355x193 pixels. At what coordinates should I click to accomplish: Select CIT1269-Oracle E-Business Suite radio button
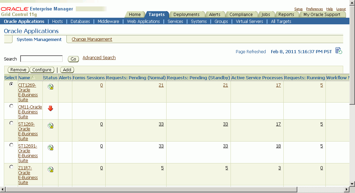pos(11,84)
